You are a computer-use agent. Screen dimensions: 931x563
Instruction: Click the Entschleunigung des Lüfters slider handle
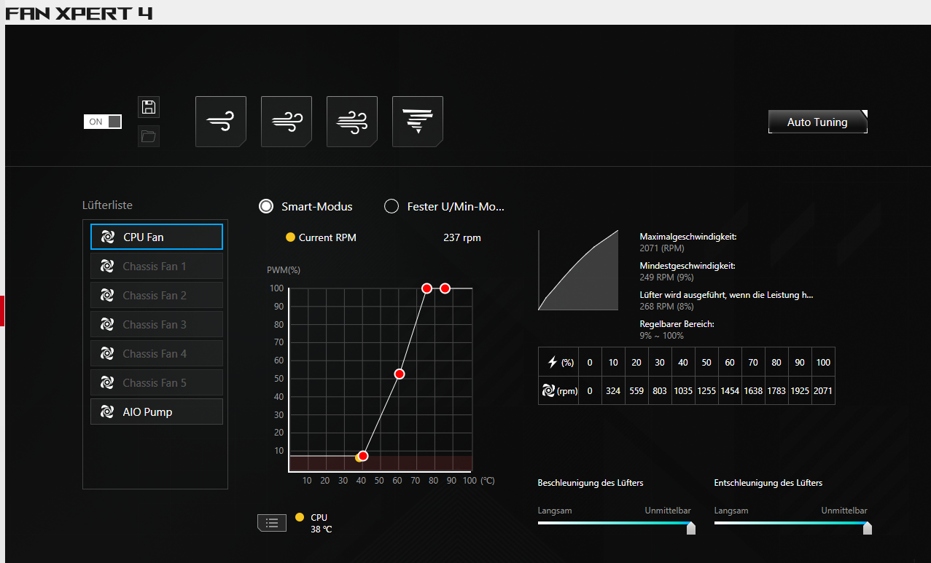click(868, 528)
